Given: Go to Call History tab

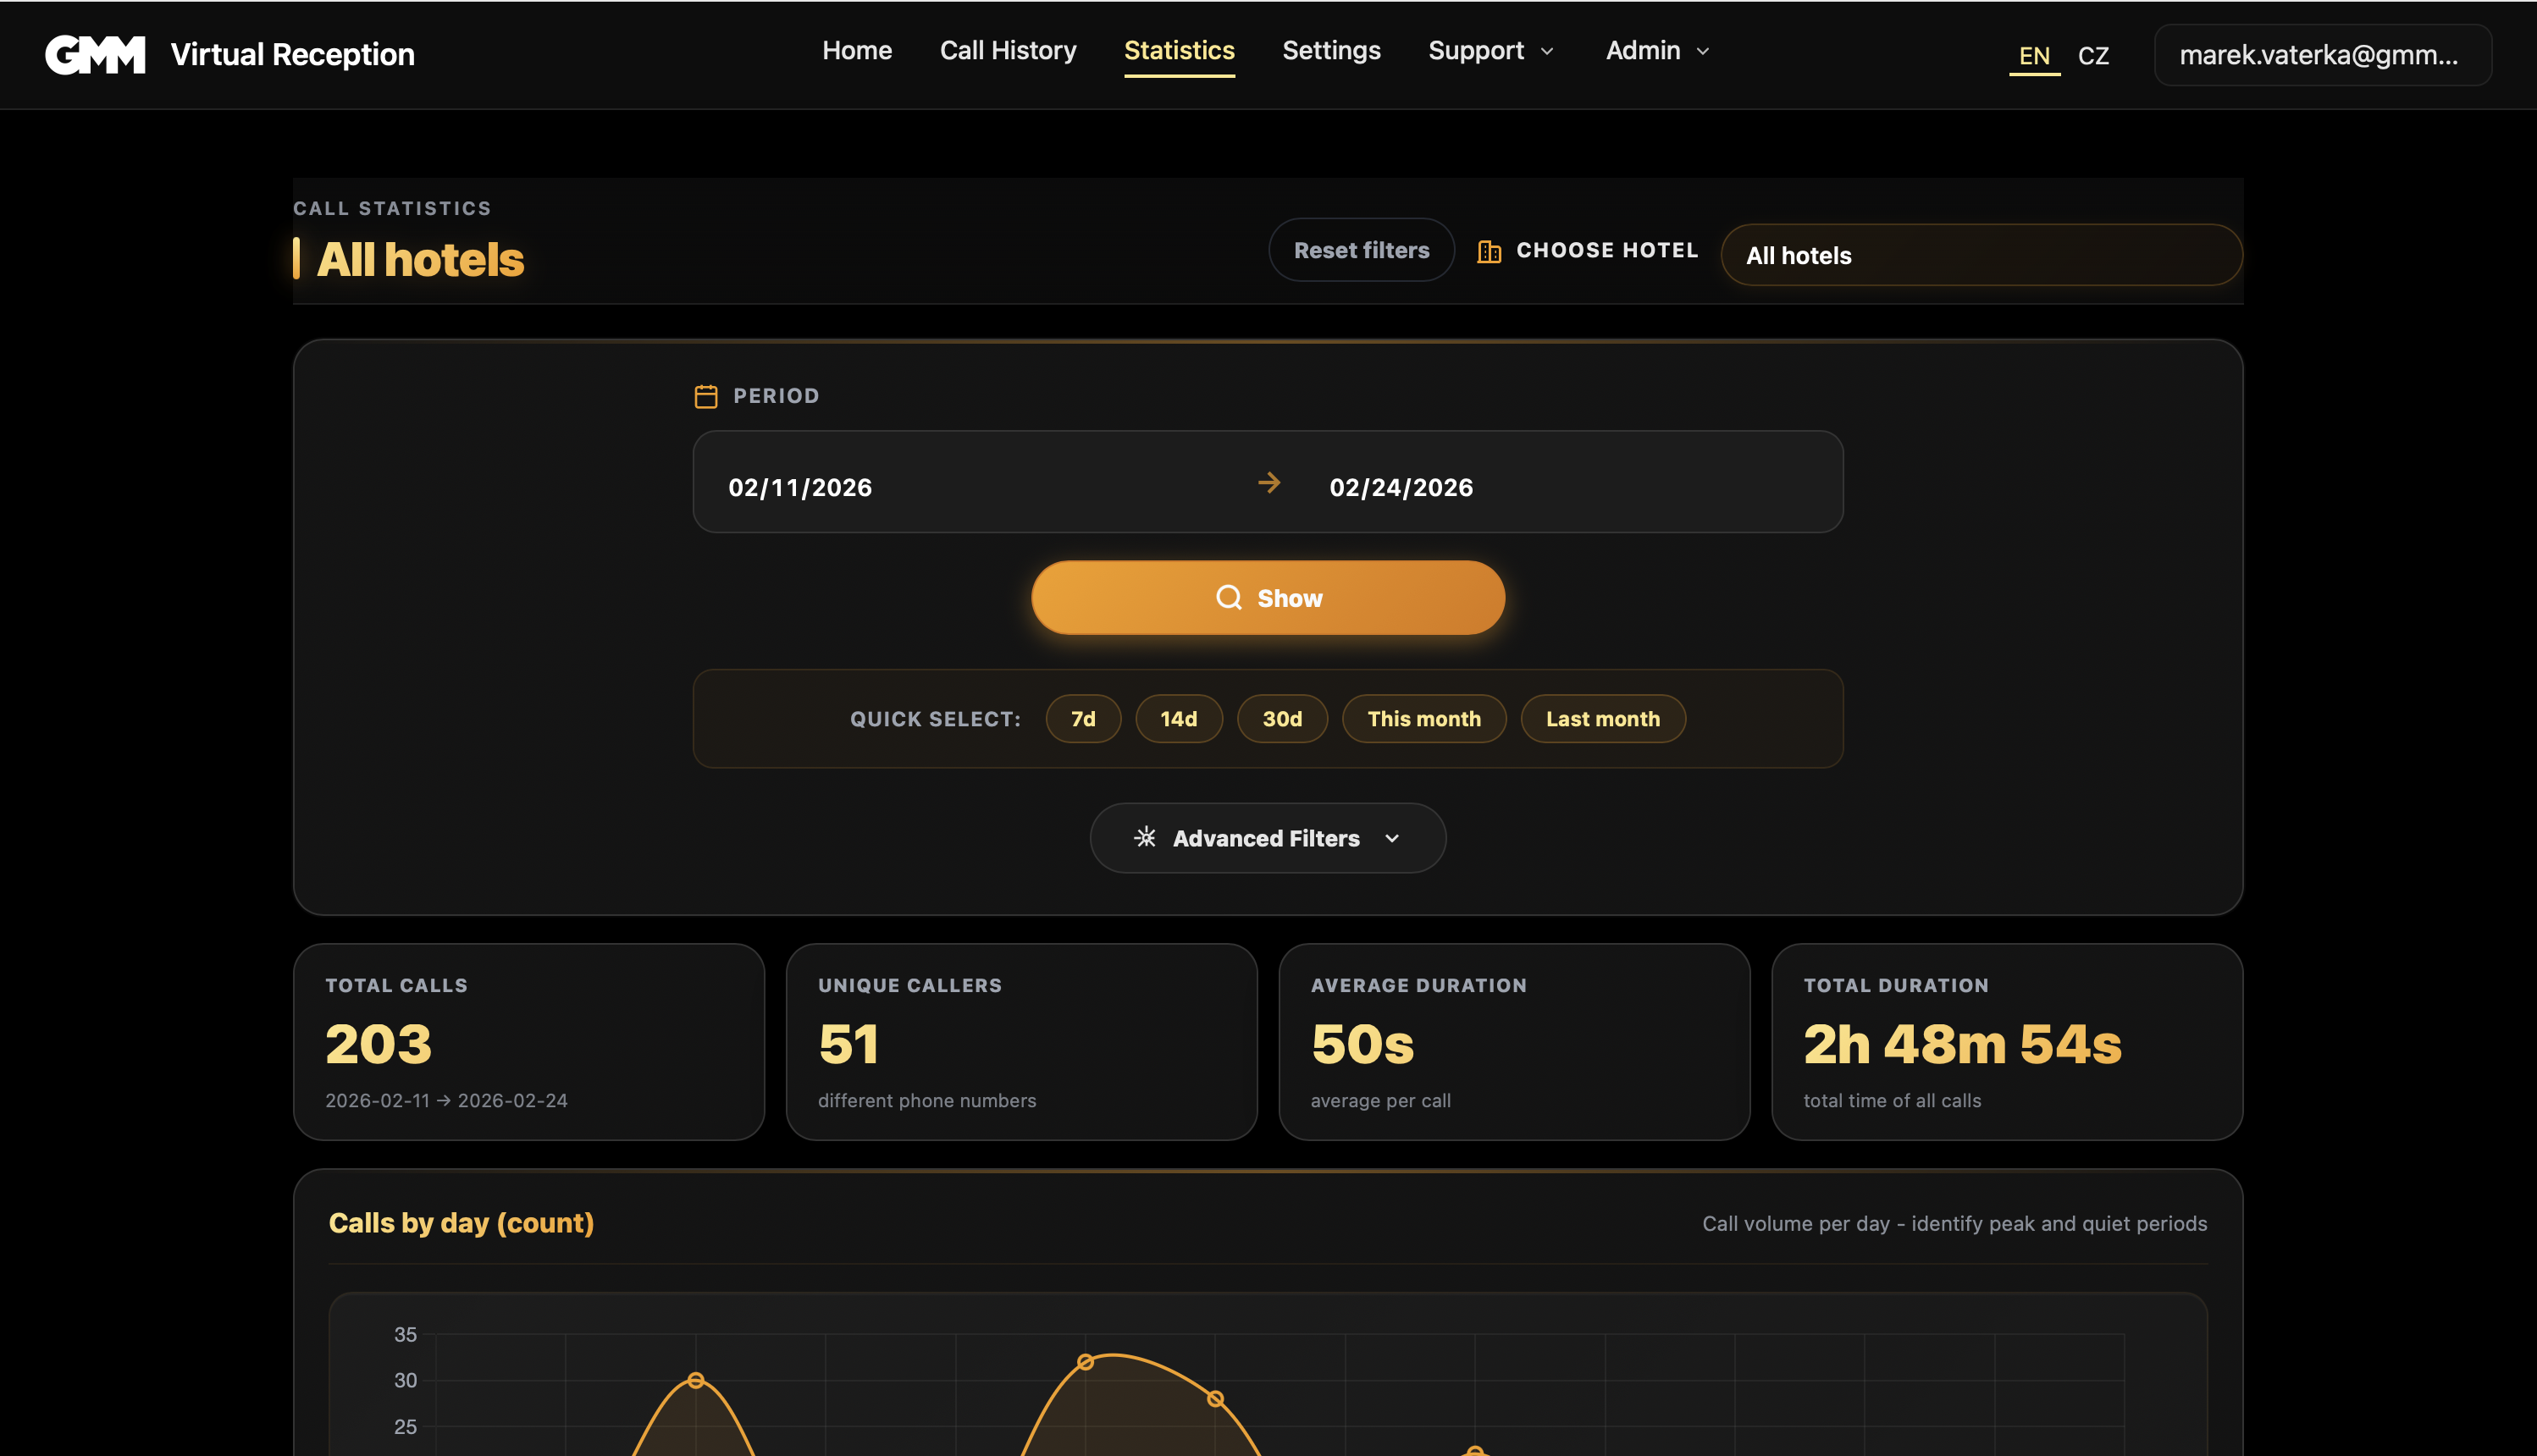Looking at the screenshot, I should tap(1007, 50).
